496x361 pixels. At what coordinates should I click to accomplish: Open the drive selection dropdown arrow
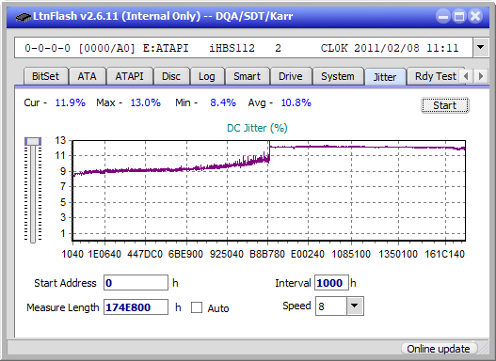click(x=481, y=48)
